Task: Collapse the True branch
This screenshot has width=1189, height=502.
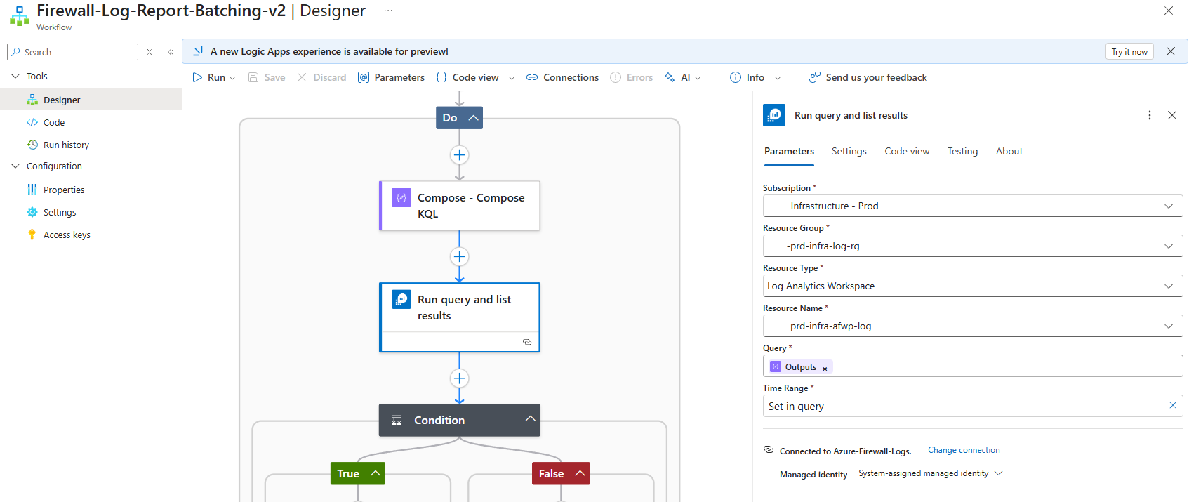Action: coord(376,473)
